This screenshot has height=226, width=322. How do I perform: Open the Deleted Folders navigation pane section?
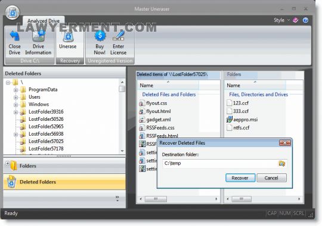(x=64, y=182)
